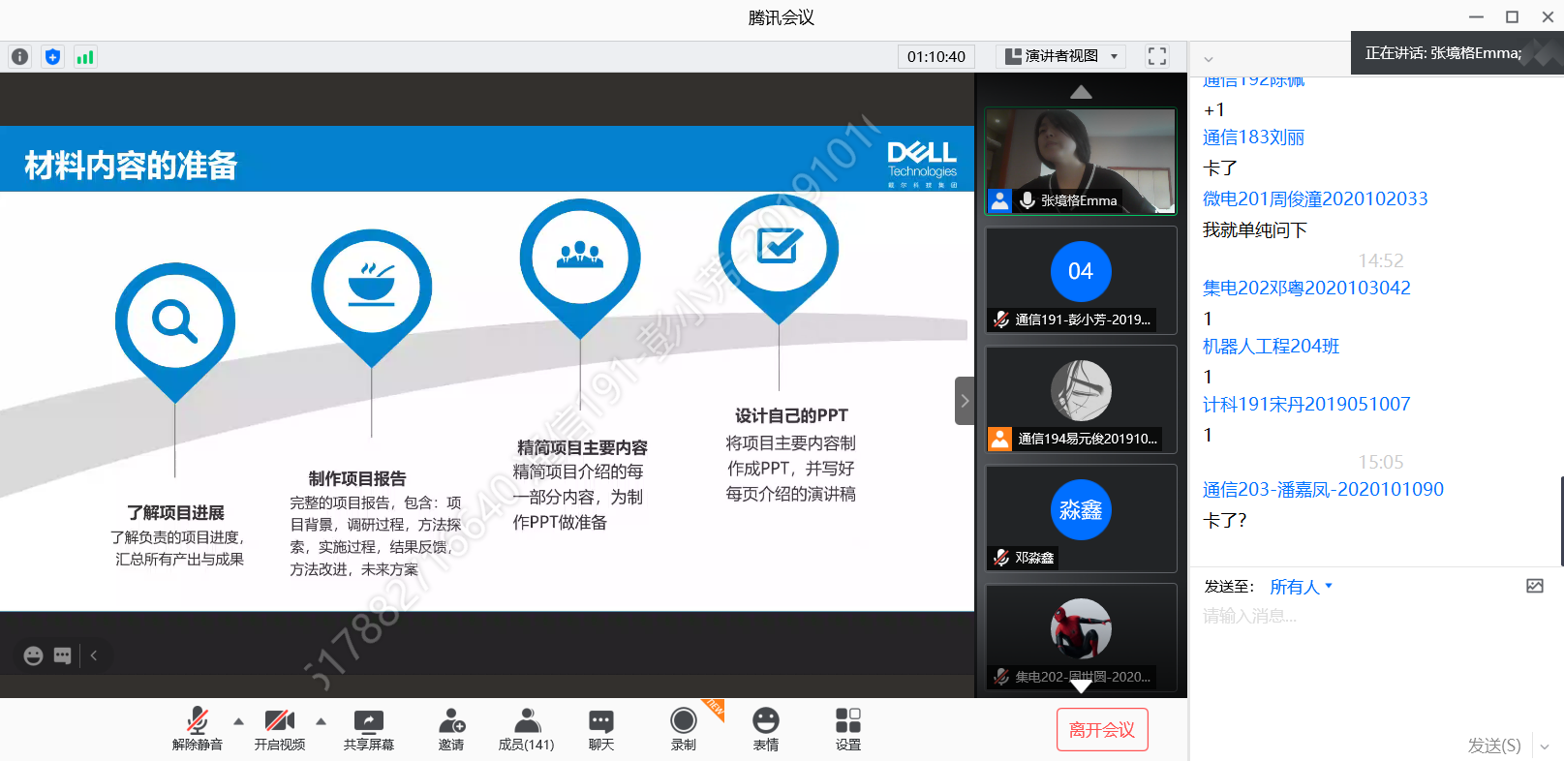
Task: Check the green network signal icon
Action: pyautogui.click(x=85, y=57)
